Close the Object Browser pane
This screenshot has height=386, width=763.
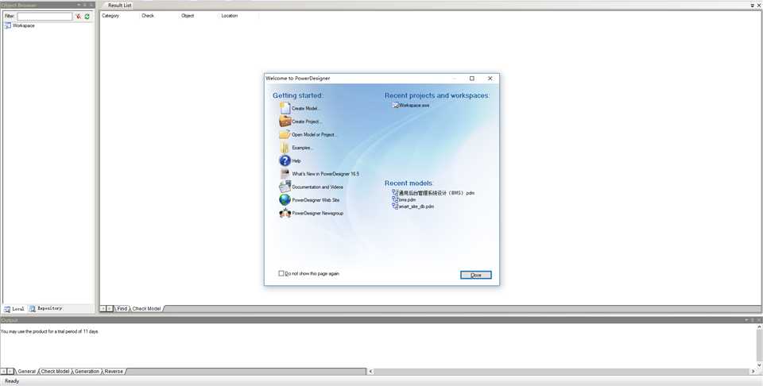pyautogui.click(x=91, y=6)
